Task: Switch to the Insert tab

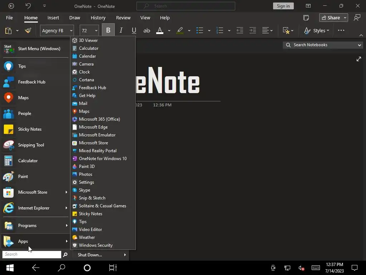Action: click(53, 18)
